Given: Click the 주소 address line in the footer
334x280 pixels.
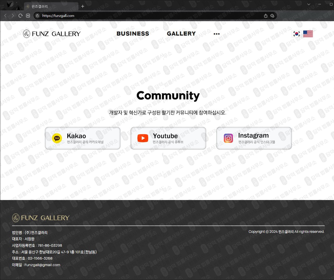Looking at the screenshot, I should click(x=54, y=252).
